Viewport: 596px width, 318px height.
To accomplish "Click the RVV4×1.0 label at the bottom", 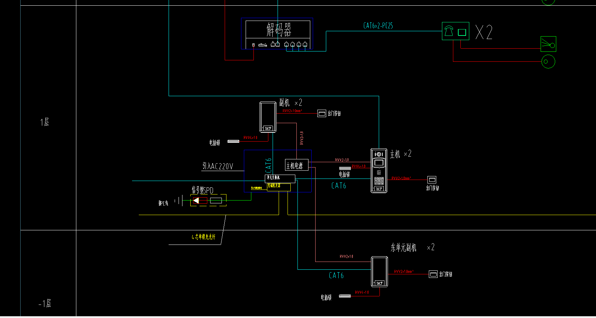I will coord(362,292).
